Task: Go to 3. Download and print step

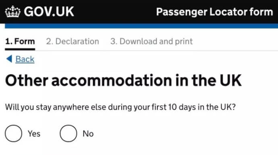Action: [151, 41]
